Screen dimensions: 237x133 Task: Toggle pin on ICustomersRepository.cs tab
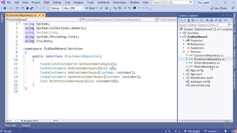tap(40, 16)
